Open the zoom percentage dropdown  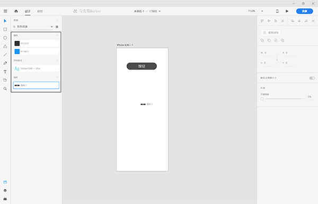tap(262, 11)
